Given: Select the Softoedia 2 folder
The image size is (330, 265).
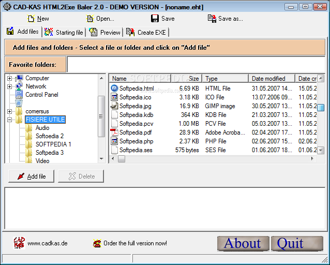Looking at the screenshot, I should pos(50,136).
